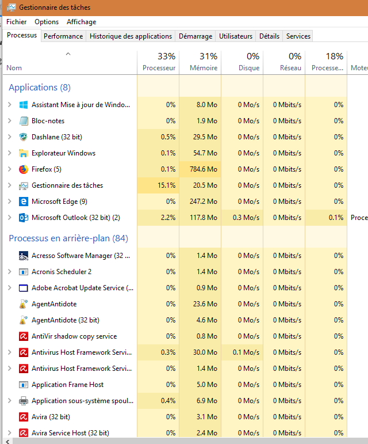Click the 15.1% processor usage cell

pos(158,185)
